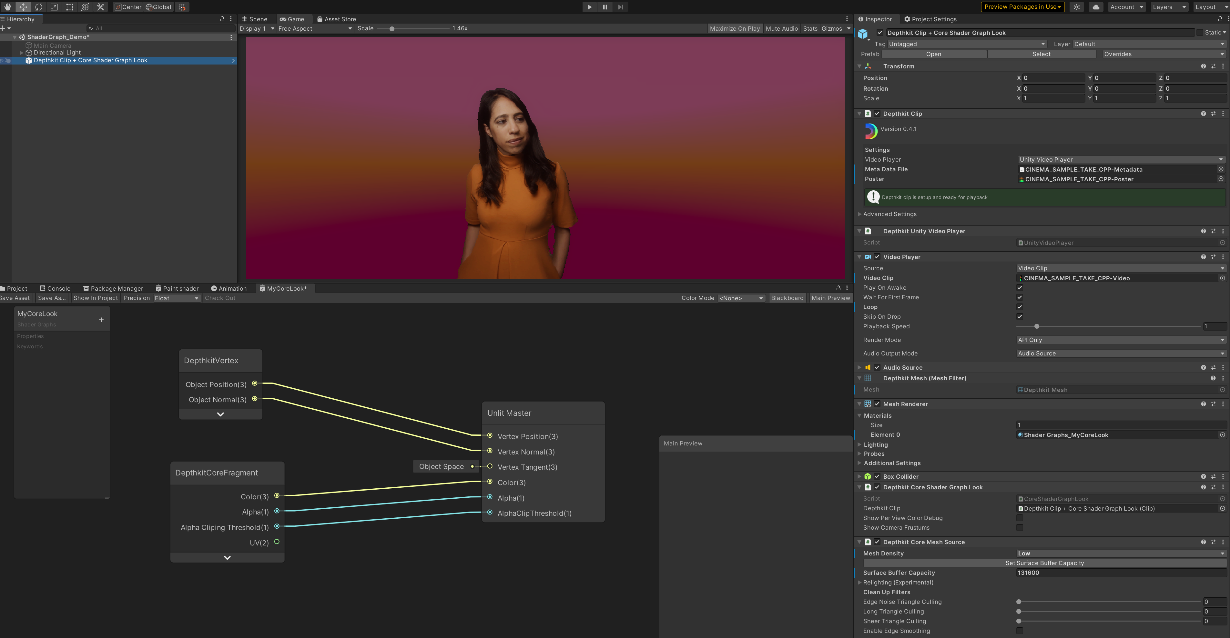Select the Hand tool in toolbar

point(8,7)
